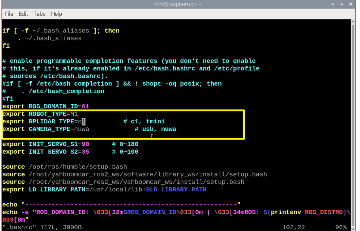Open the Help menu
Viewport: 360px width, 231px height.
click(57, 14)
